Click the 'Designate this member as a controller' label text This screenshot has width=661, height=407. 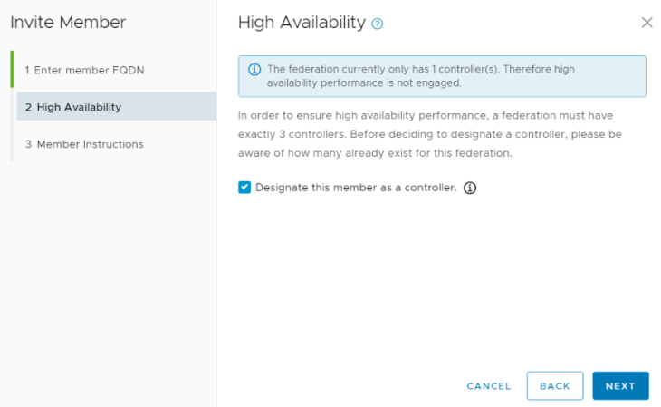(x=356, y=188)
